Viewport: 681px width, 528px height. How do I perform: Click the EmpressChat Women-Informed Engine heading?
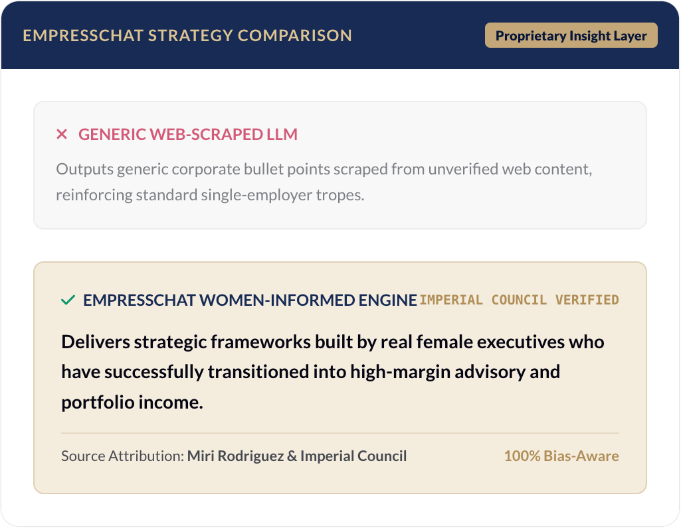coord(250,300)
